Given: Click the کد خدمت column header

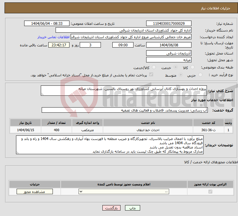Looking at the screenshot, I should (209, 123).
